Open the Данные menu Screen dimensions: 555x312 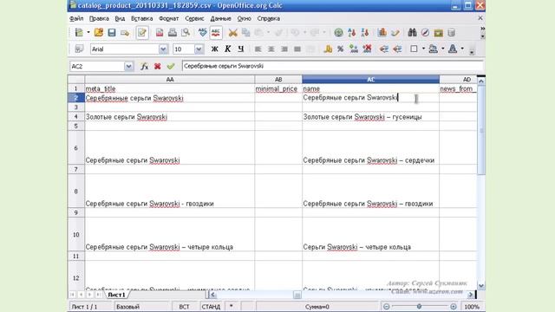pyautogui.click(x=220, y=18)
